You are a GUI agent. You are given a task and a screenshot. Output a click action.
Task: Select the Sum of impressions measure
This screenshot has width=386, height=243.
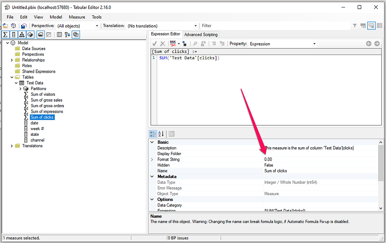point(47,111)
